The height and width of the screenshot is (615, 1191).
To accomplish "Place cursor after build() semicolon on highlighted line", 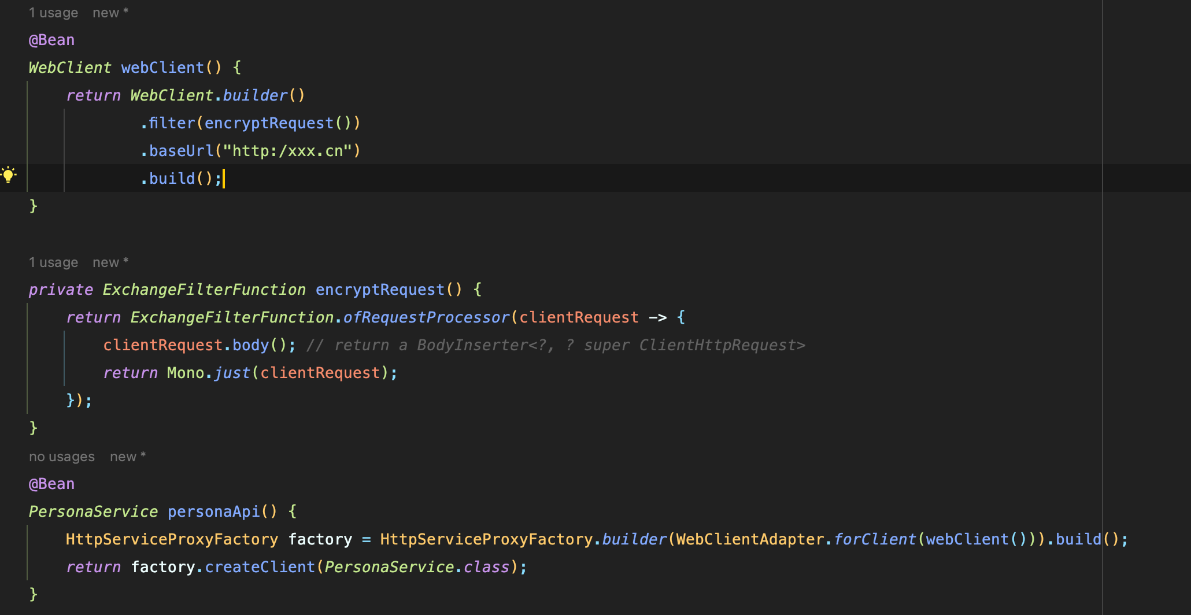I will [x=224, y=178].
